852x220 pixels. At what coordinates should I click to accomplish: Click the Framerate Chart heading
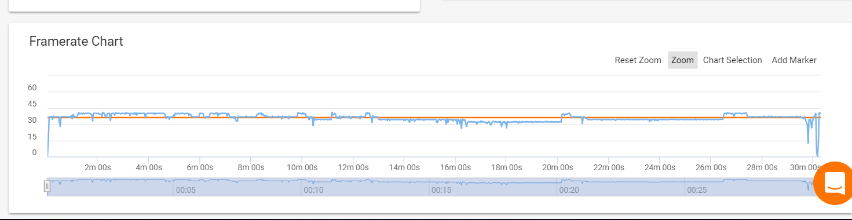point(76,41)
